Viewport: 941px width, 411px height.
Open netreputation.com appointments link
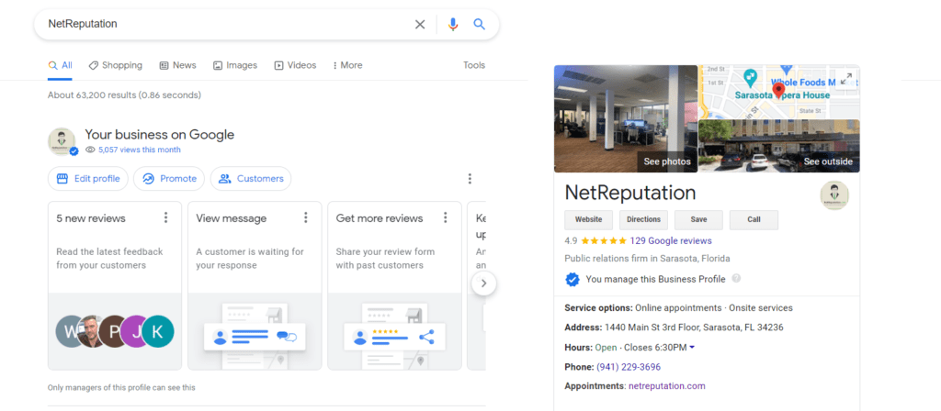667,386
